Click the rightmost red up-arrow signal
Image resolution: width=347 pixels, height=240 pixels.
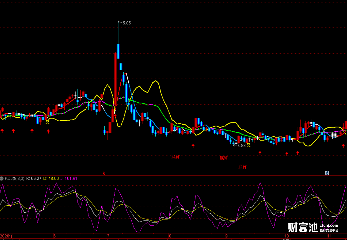pyautogui.click(x=343, y=146)
